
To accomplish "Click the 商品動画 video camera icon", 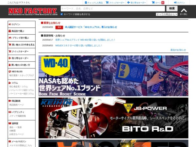I will 10,101.
